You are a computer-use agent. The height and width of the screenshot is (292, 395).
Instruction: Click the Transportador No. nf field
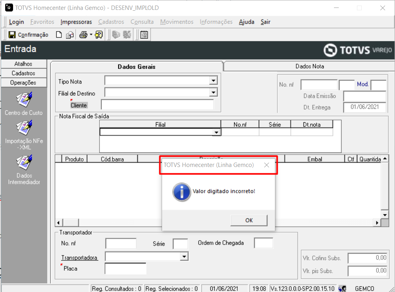(121, 243)
